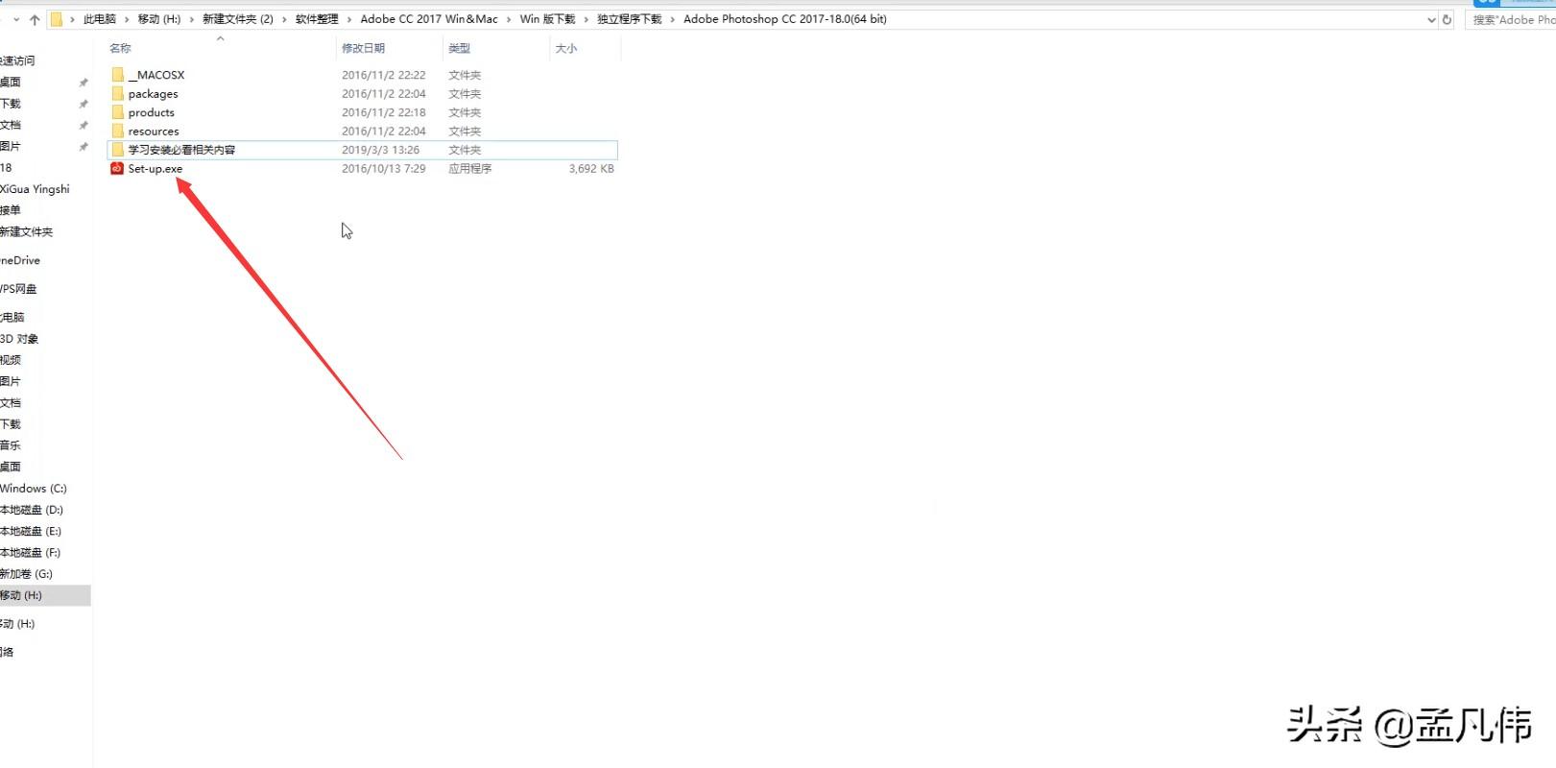Click the 2016/11/2 22:22 date cell
Viewport: 1556px width, 768px height.
click(384, 75)
